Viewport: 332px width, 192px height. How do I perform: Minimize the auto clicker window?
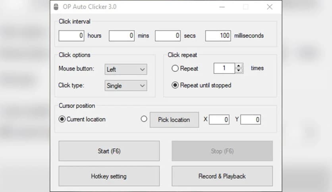tap(222, 7)
